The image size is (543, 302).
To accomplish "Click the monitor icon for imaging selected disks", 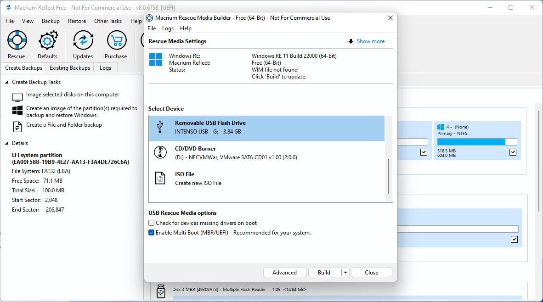I will [17, 98].
